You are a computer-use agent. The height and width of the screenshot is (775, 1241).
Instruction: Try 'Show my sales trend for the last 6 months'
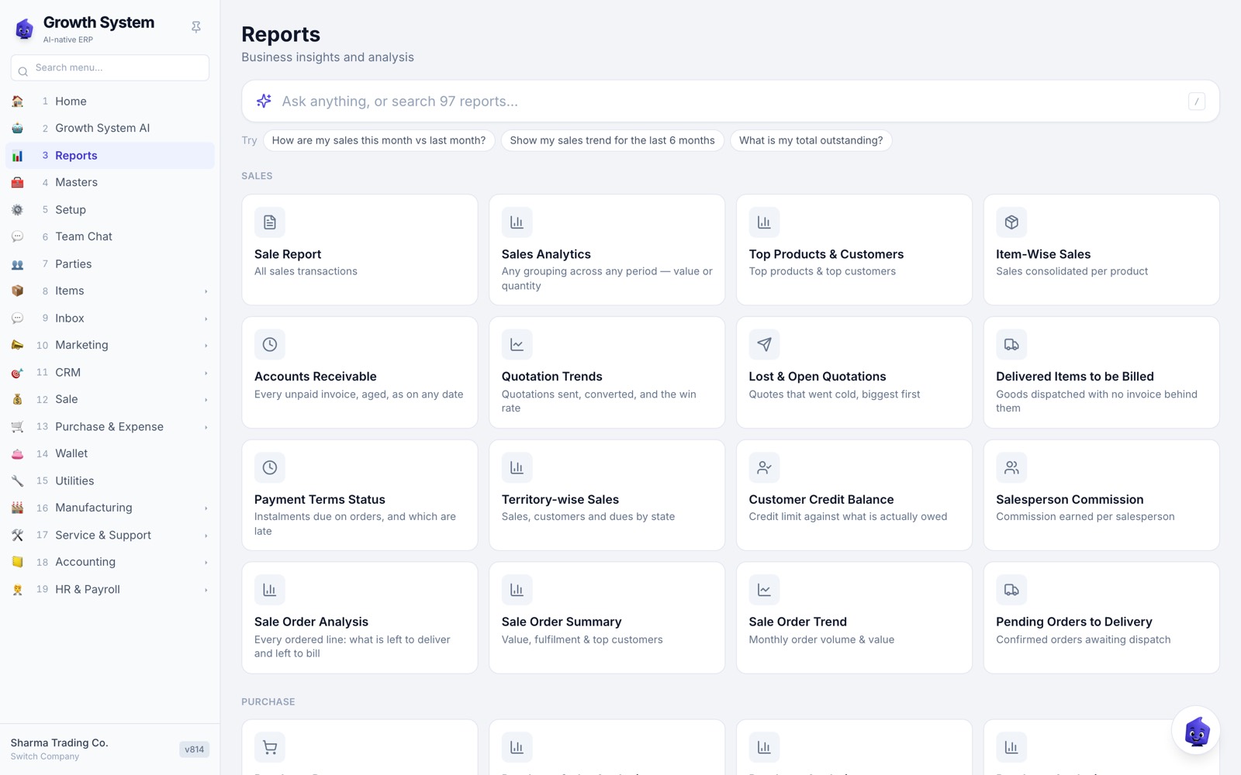pyautogui.click(x=612, y=140)
